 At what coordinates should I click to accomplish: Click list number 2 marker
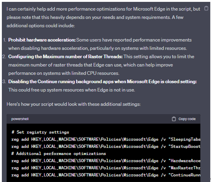click(4, 57)
